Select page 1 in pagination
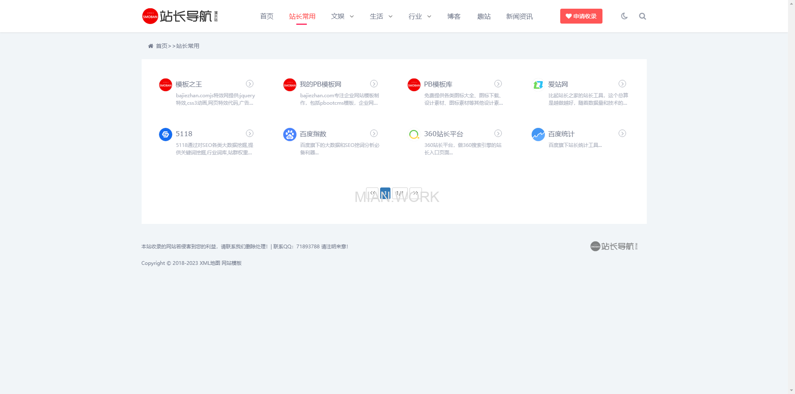Viewport: 795px width, 394px height. coord(385,193)
